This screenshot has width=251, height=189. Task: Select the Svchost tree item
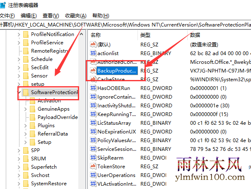(40, 175)
